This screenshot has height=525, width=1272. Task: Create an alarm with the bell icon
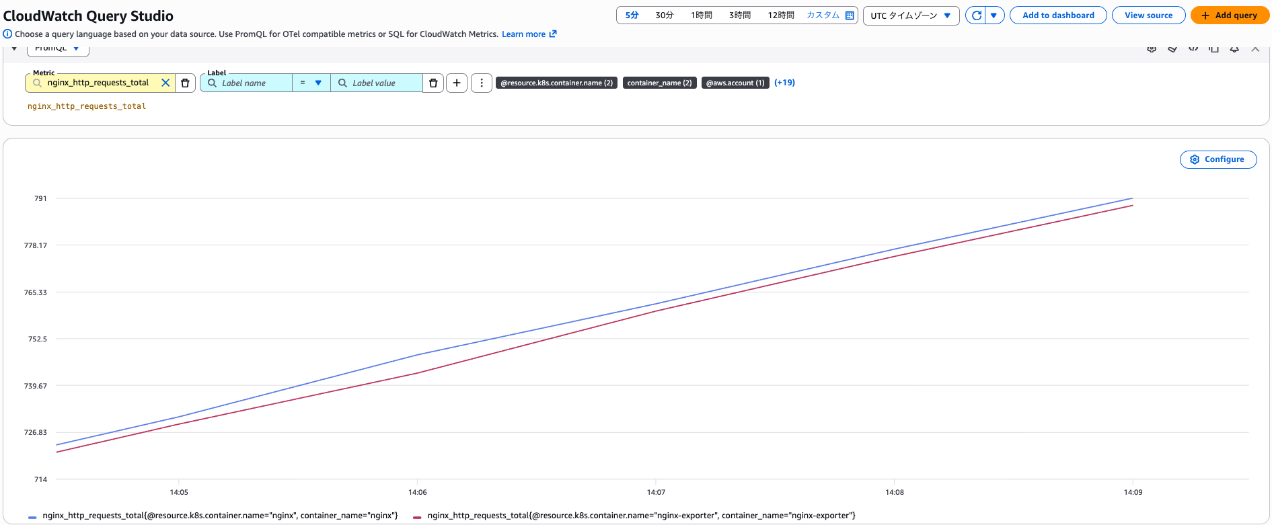pos(1234,49)
